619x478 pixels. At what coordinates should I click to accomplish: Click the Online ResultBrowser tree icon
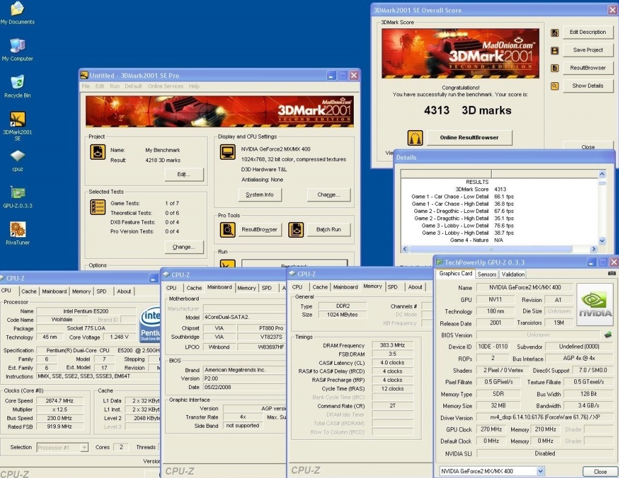(415, 137)
